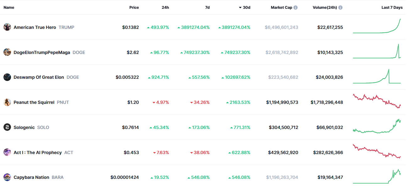Sort the table by 7d change

[207, 8]
